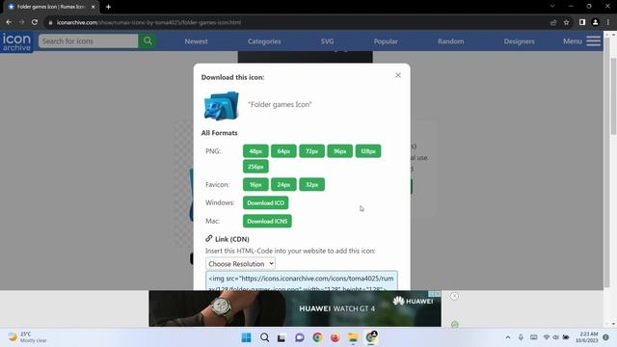
Task: Open Chat app on taskbar
Action: (x=300, y=337)
